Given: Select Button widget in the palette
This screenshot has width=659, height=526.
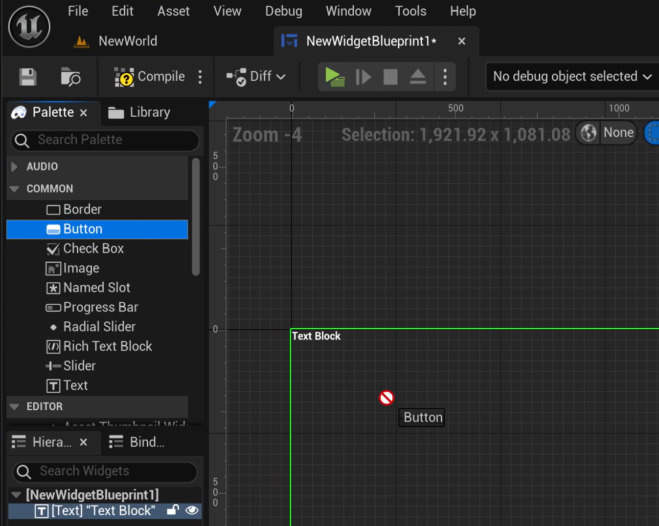Looking at the screenshot, I should point(97,229).
